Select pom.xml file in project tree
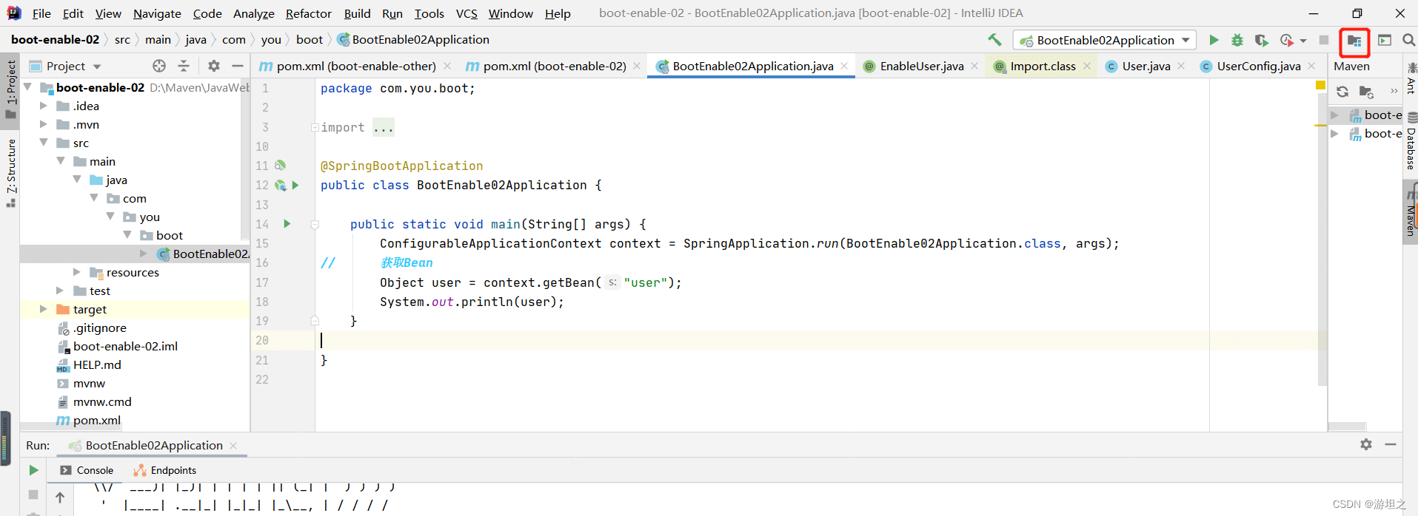The height and width of the screenshot is (516, 1418). pyautogui.click(x=96, y=420)
